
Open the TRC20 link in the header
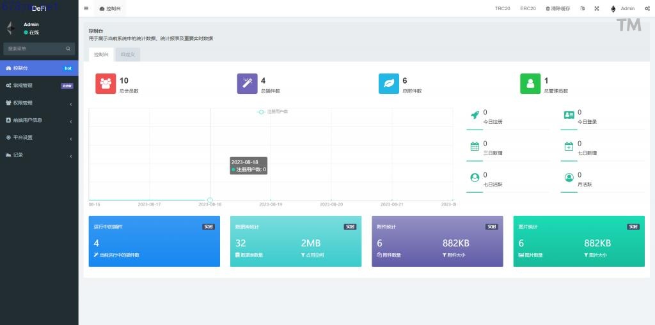coord(502,8)
